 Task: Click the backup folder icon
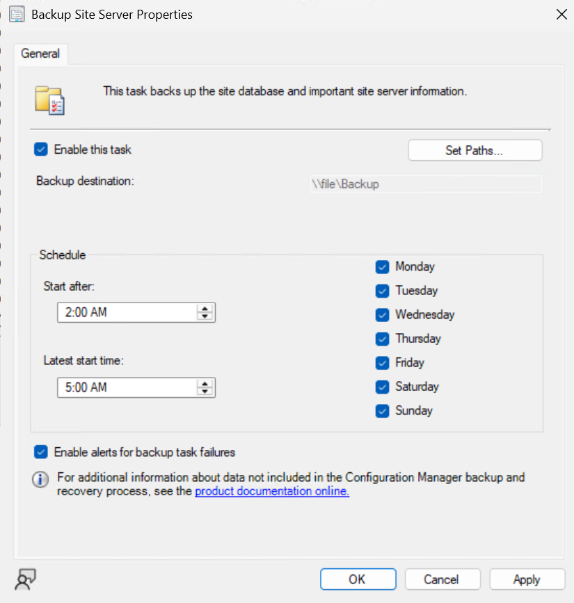(x=49, y=99)
